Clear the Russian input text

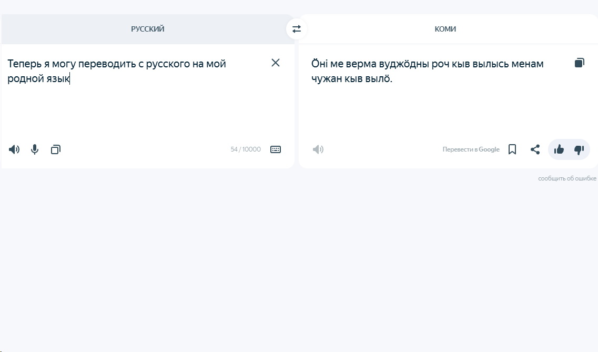(276, 63)
